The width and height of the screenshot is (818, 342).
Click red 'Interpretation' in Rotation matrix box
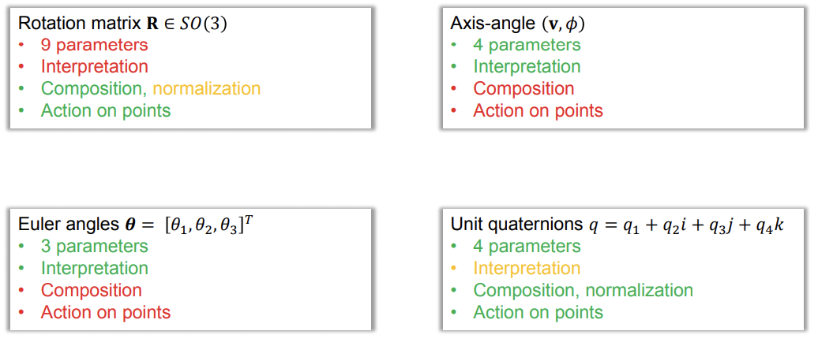[x=95, y=67]
